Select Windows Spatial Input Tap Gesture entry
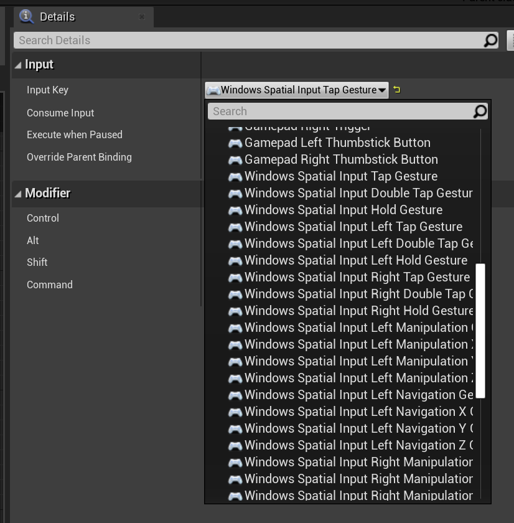The image size is (514, 523). pos(340,176)
